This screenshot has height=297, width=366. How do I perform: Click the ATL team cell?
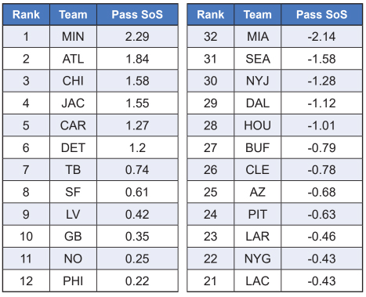[73, 59]
